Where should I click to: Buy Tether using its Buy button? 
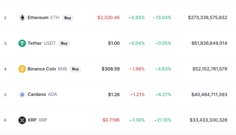(x=64, y=43)
